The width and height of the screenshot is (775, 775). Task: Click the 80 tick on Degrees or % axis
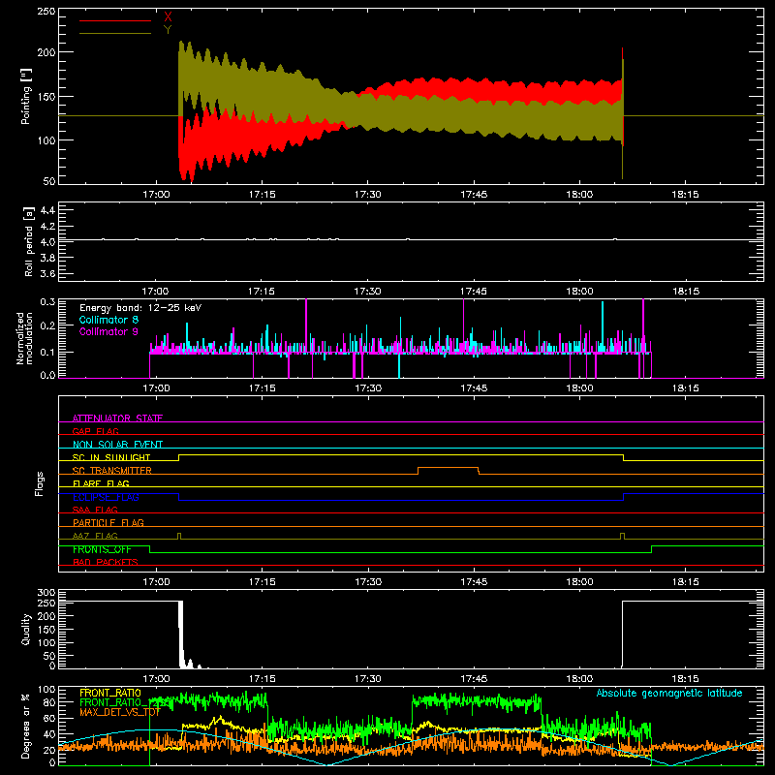(49, 702)
